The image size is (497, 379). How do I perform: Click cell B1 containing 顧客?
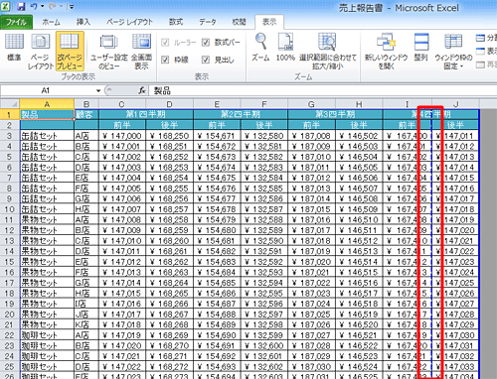click(x=86, y=114)
